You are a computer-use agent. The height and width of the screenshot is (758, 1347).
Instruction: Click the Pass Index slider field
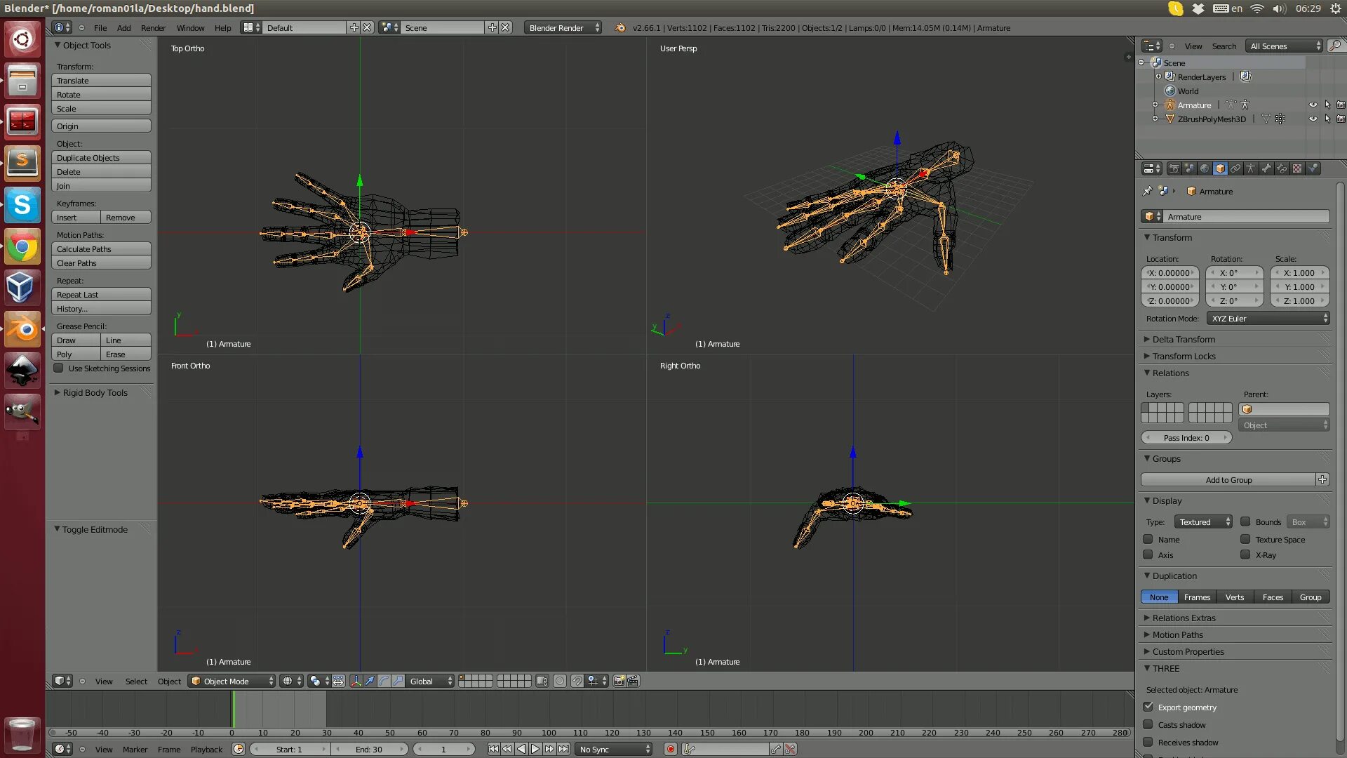tap(1186, 437)
